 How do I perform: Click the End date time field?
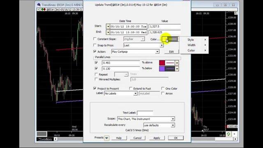click(x=129, y=32)
